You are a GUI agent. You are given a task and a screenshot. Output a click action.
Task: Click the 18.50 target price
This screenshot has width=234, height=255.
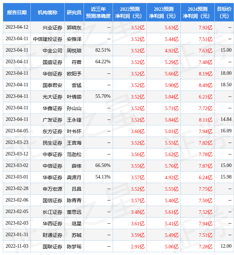tap(226, 85)
